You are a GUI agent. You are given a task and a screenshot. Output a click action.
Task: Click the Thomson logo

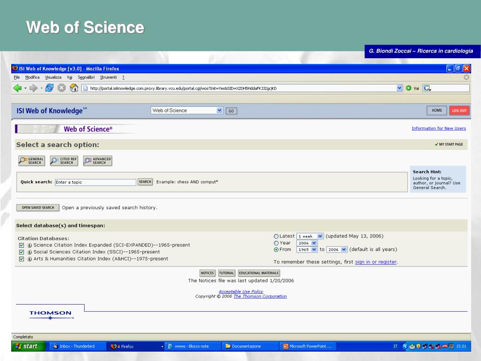click(x=51, y=314)
